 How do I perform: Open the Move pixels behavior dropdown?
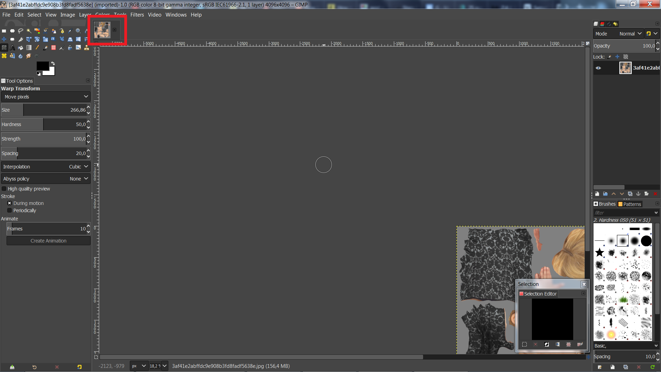pos(45,97)
